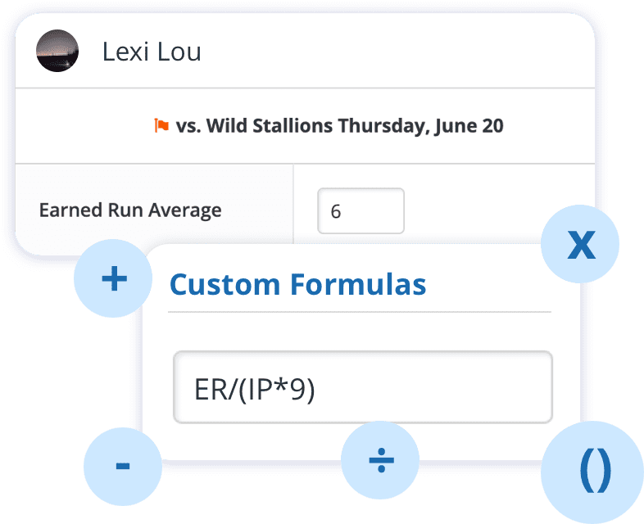Click the number 6 in the stat box
This screenshot has height=524, width=644.
pos(336,212)
